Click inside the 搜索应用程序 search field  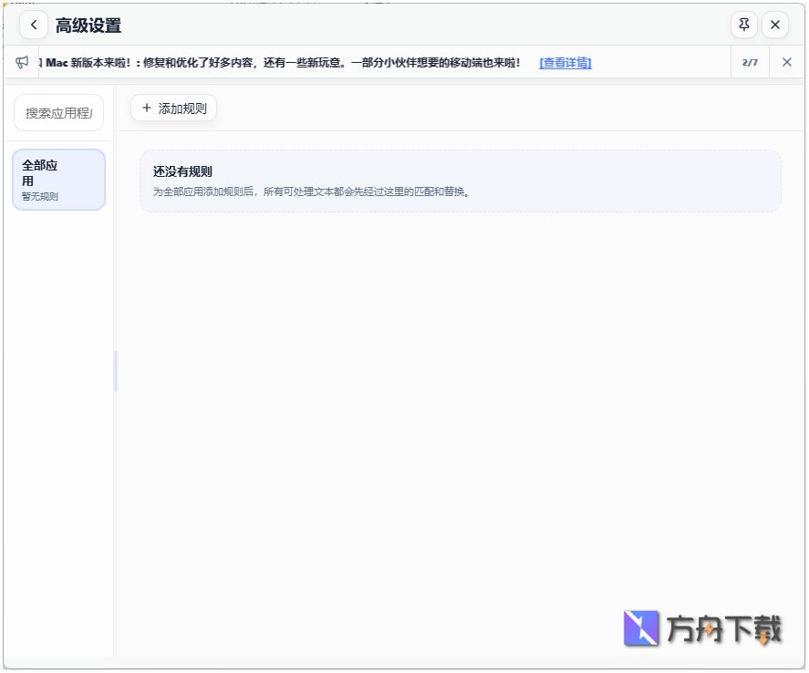pyautogui.click(x=58, y=112)
